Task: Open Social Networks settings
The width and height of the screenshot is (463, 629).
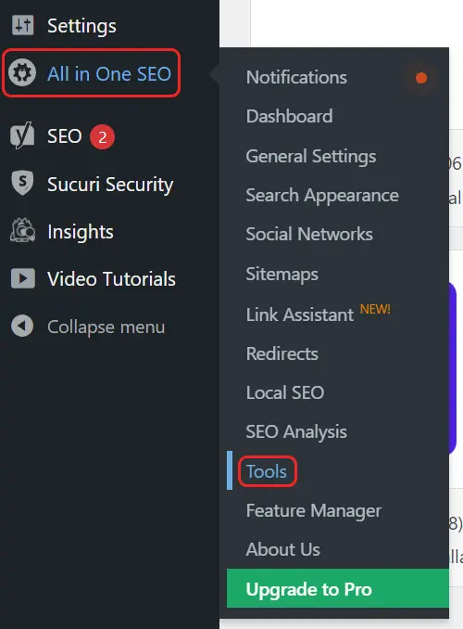Action: [x=309, y=235]
